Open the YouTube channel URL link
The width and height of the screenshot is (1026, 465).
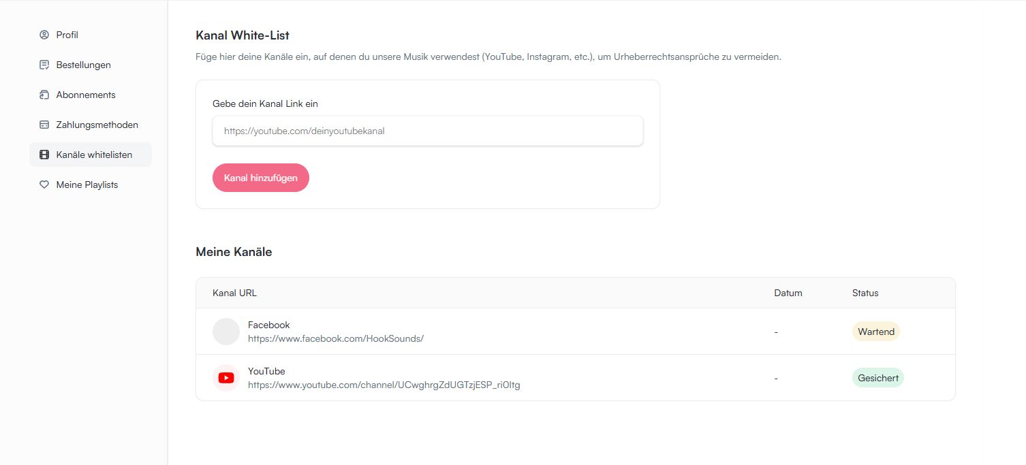click(384, 385)
